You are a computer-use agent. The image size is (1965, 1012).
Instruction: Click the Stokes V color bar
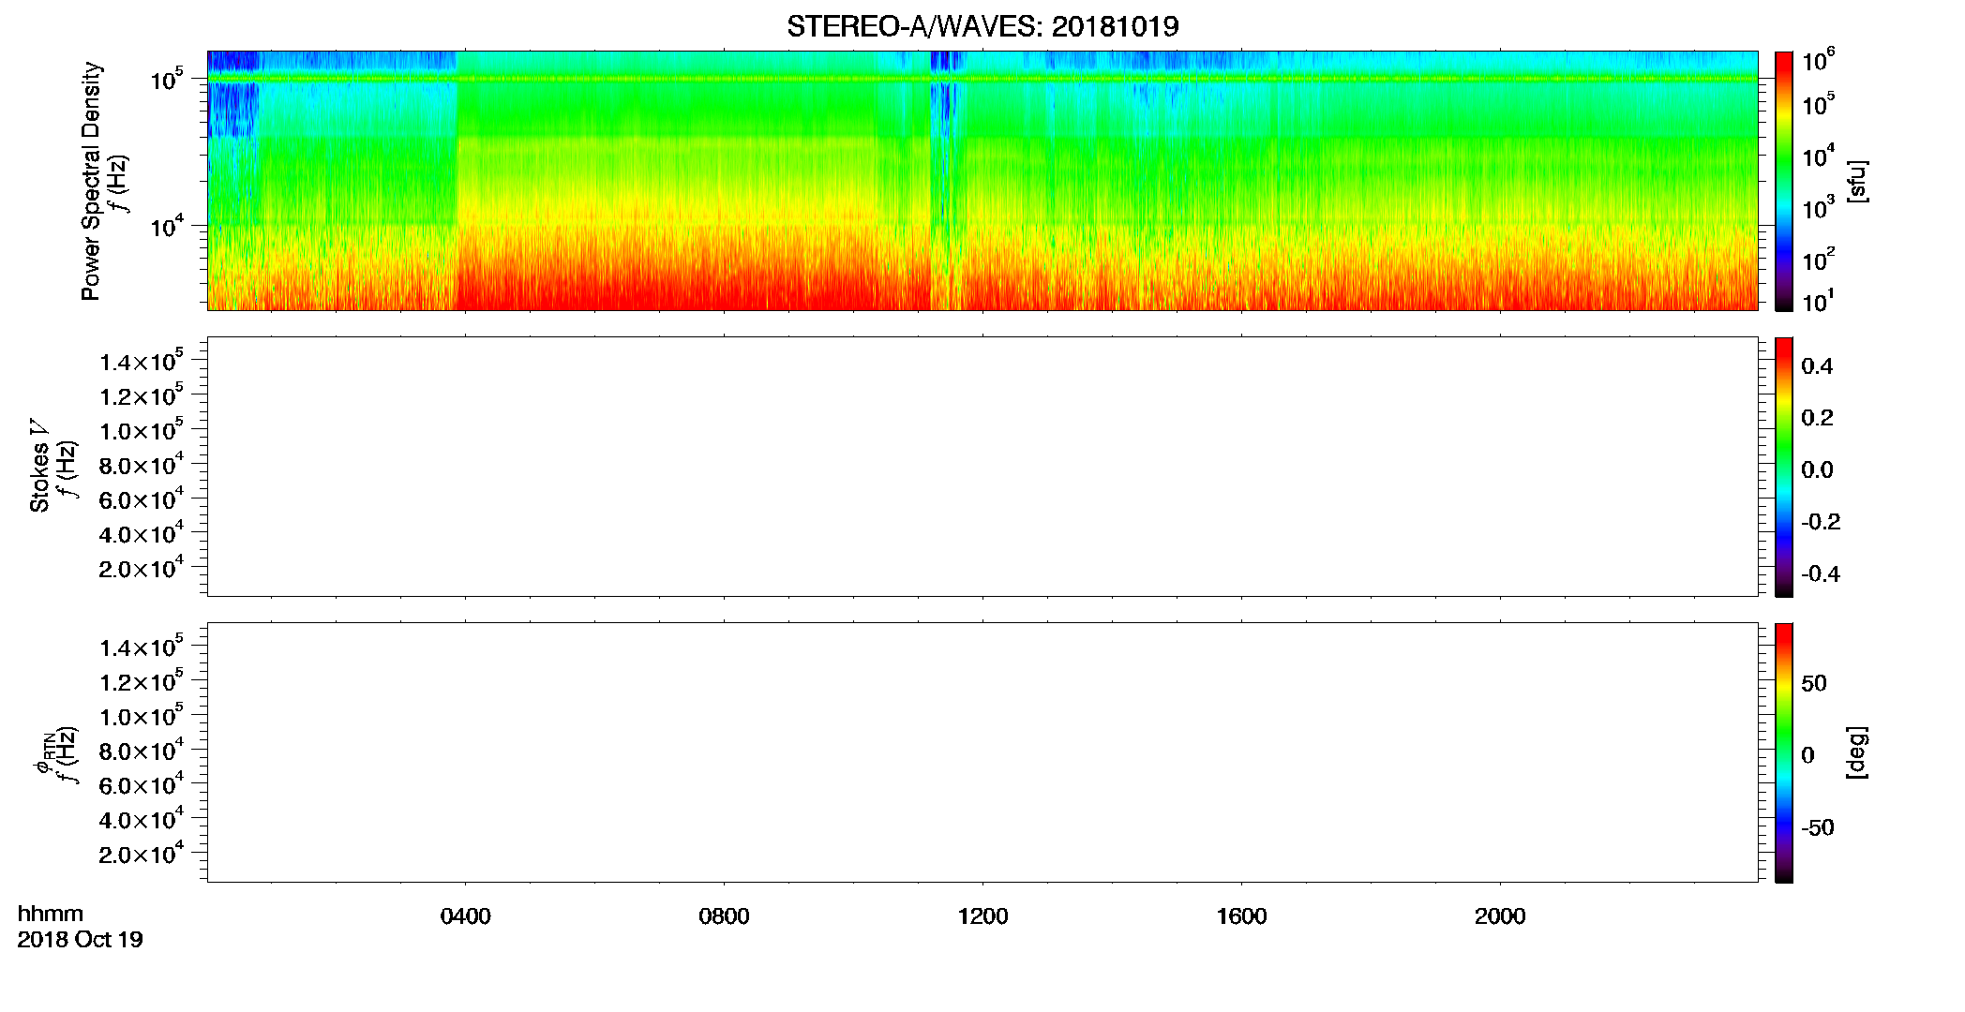click(1783, 467)
